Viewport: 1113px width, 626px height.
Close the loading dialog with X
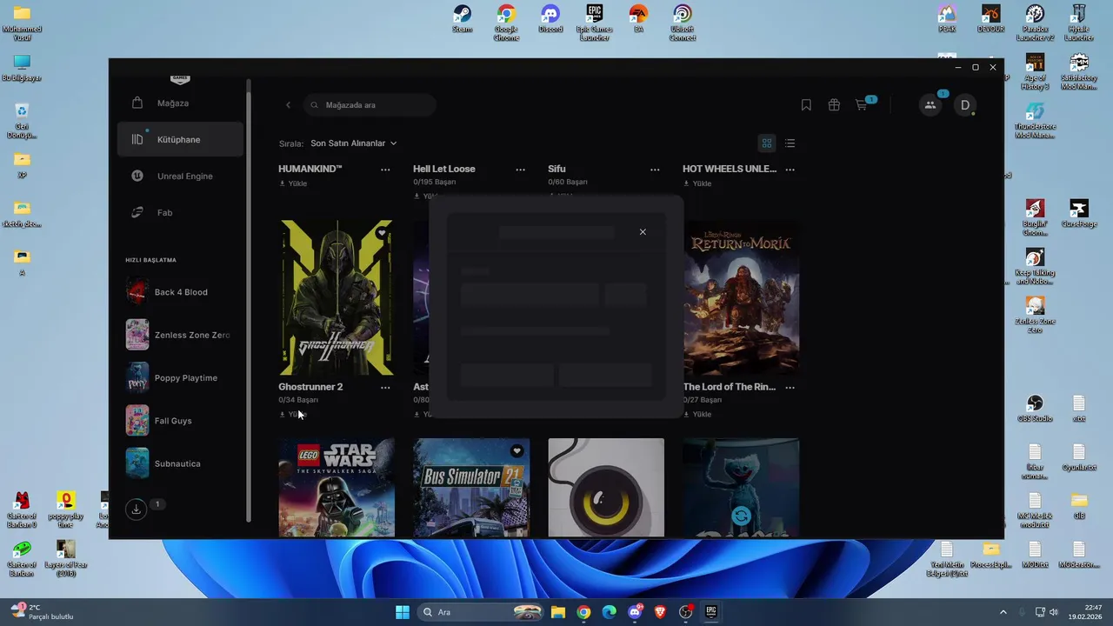click(643, 232)
